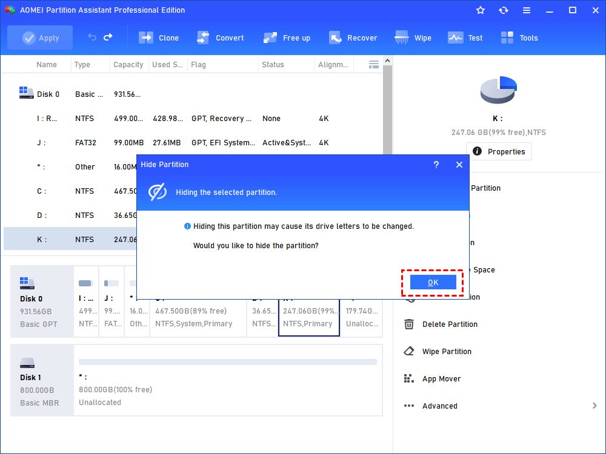Sort by Type column header

tap(82, 65)
